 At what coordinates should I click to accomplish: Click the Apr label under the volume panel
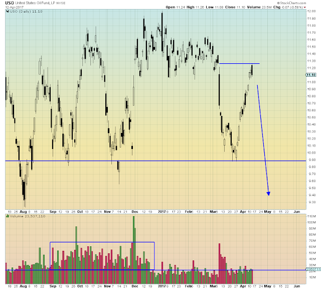(x=243, y=286)
